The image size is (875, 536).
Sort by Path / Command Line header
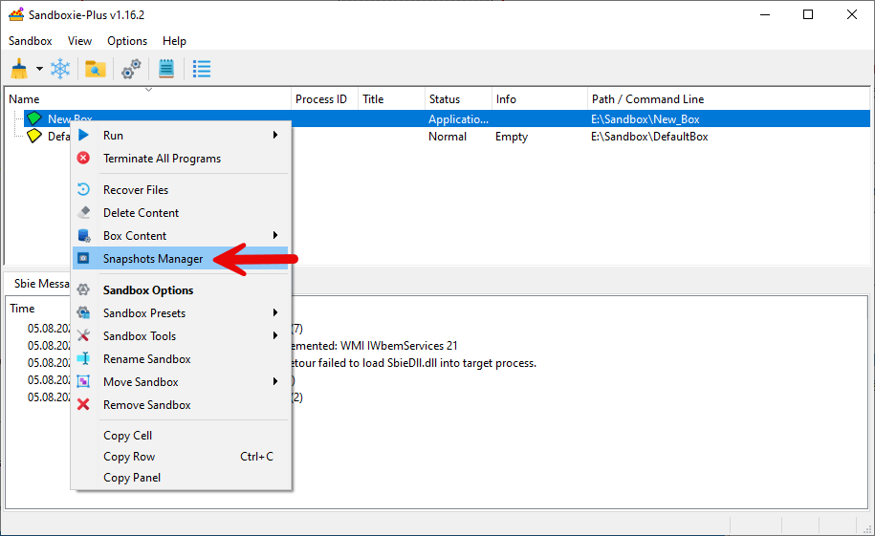coord(729,98)
